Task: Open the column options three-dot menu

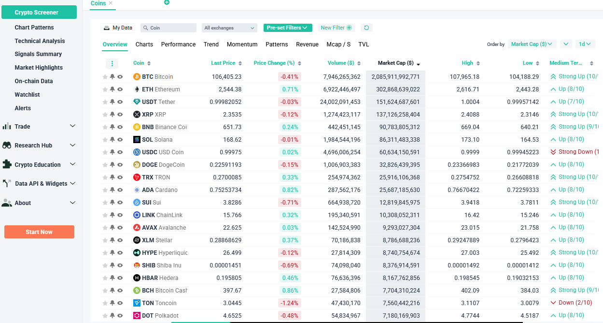Action: (112, 63)
